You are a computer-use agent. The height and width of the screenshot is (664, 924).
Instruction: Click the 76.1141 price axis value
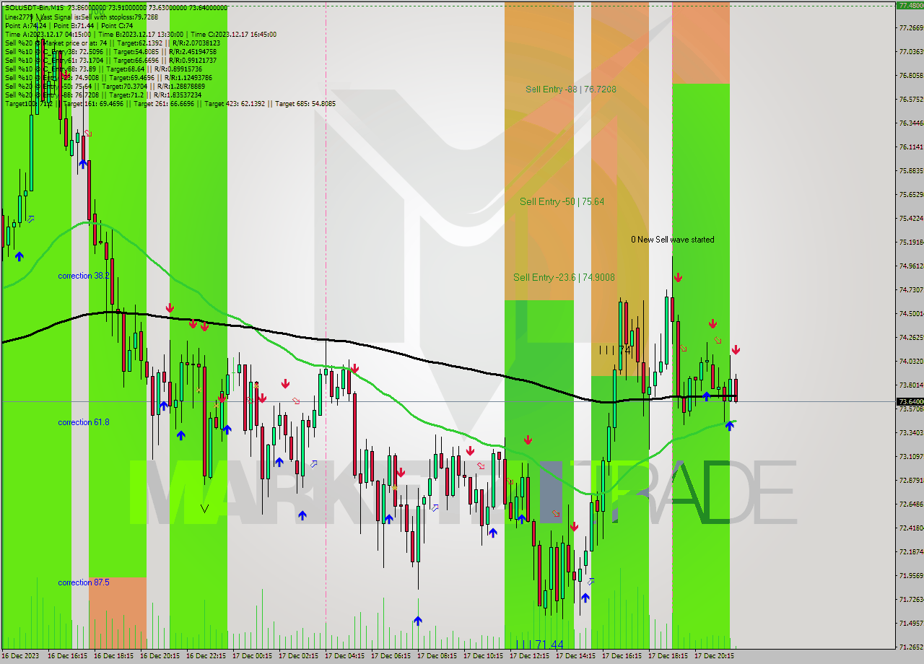[911, 147]
